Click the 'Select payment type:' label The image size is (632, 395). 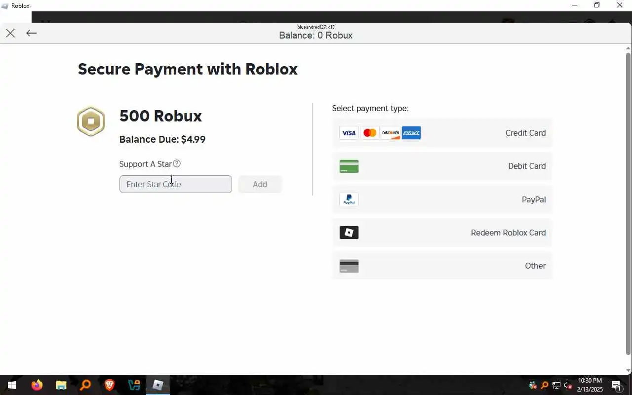370,108
